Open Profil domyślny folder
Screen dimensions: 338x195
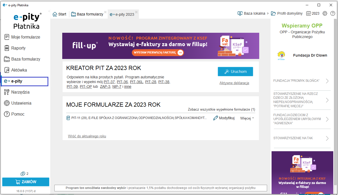[x=287, y=13]
